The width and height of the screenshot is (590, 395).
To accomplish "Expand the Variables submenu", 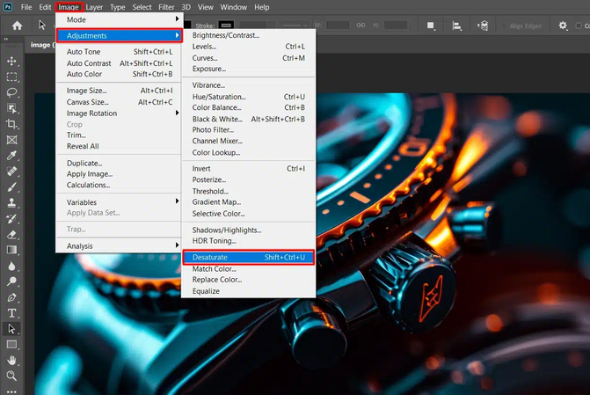I will tap(120, 201).
